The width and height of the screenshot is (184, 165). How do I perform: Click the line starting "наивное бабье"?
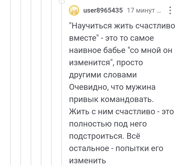pos(120,50)
